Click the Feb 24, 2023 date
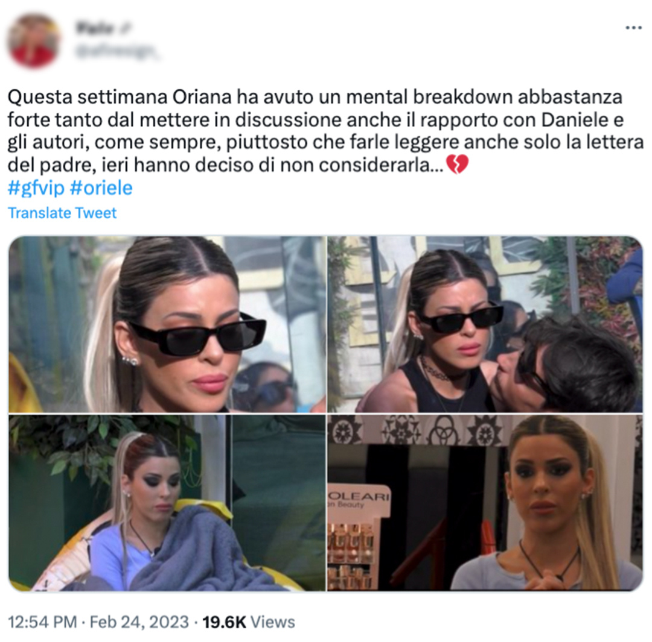Image resolution: width=652 pixels, height=642 pixels. [x=139, y=622]
